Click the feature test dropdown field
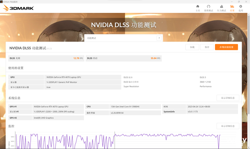 124,38
